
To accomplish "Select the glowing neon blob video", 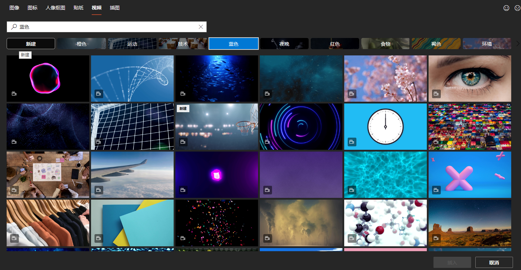I will coord(48,78).
